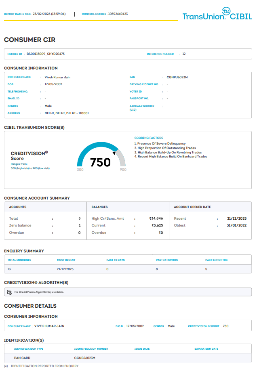Click the ACCOUNTS column header
The height and width of the screenshot is (380, 257).
(18, 207)
